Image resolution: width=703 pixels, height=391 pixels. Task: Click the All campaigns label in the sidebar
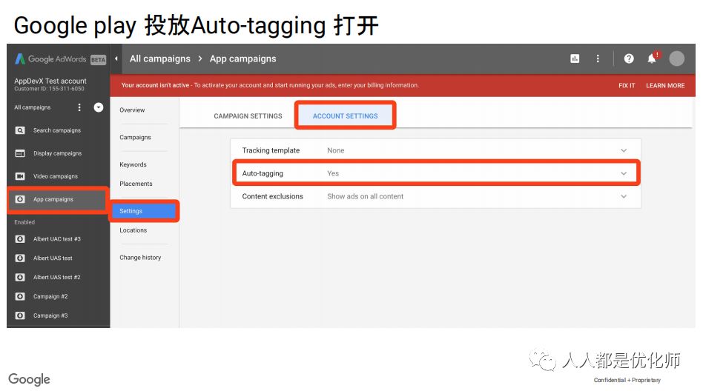(x=33, y=107)
